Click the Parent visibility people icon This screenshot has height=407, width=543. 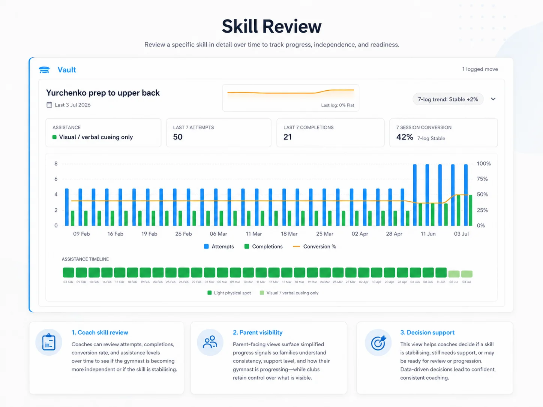coord(210,343)
